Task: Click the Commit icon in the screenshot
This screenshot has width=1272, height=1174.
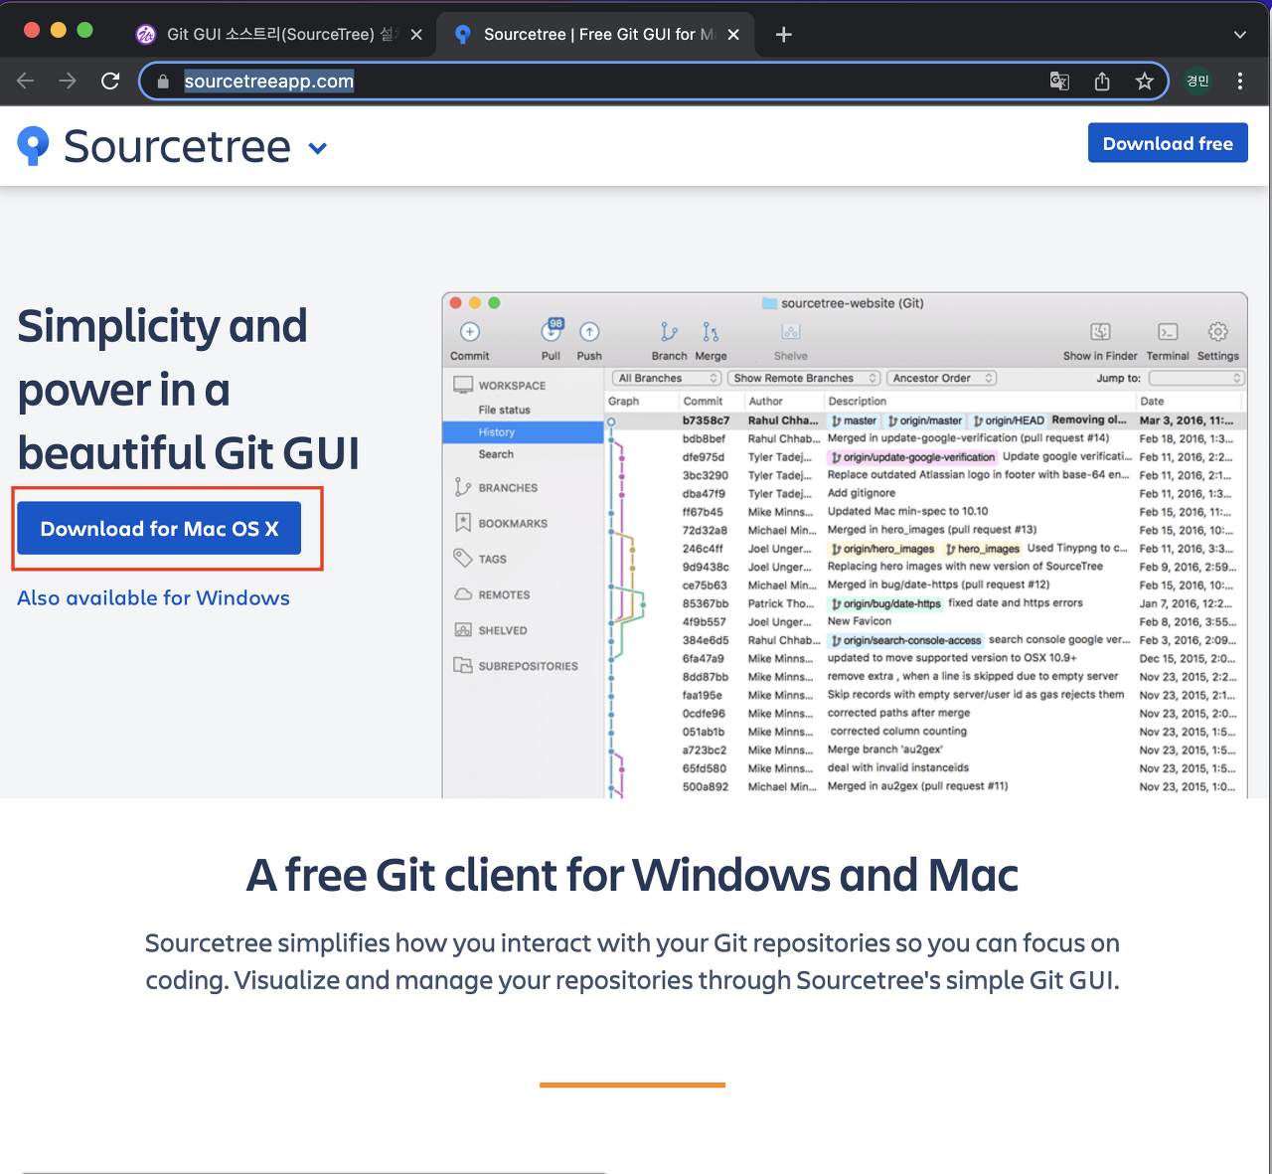Action: click(470, 332)
